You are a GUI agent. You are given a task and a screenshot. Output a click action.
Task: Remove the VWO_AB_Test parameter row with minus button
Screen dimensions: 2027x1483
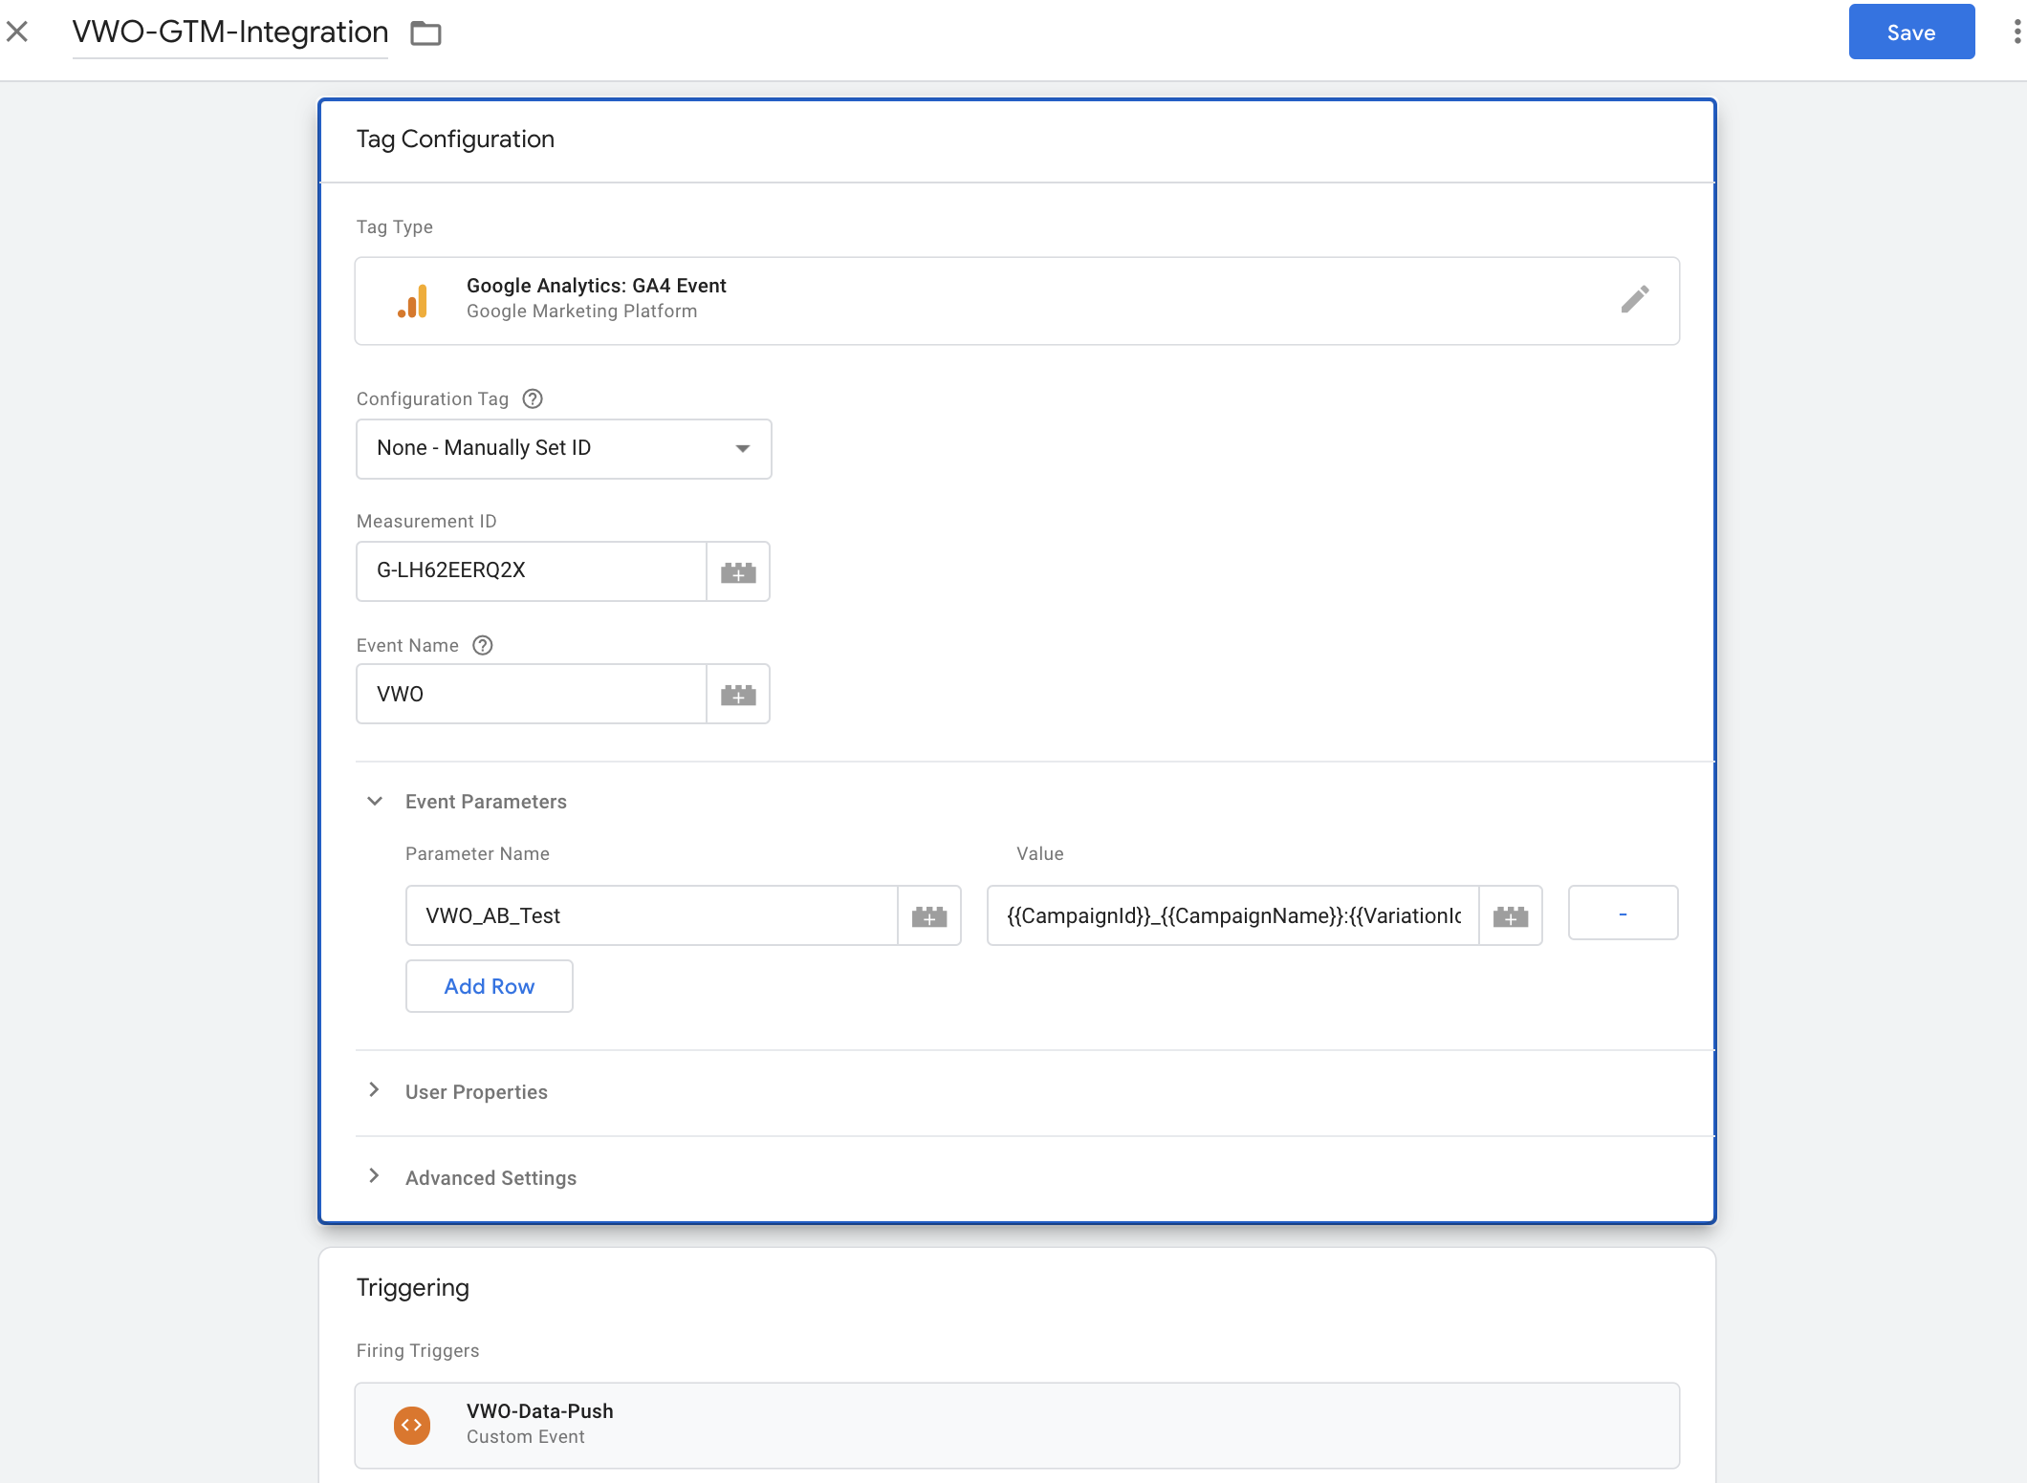pyautogui.click(x=1624, y=913)
